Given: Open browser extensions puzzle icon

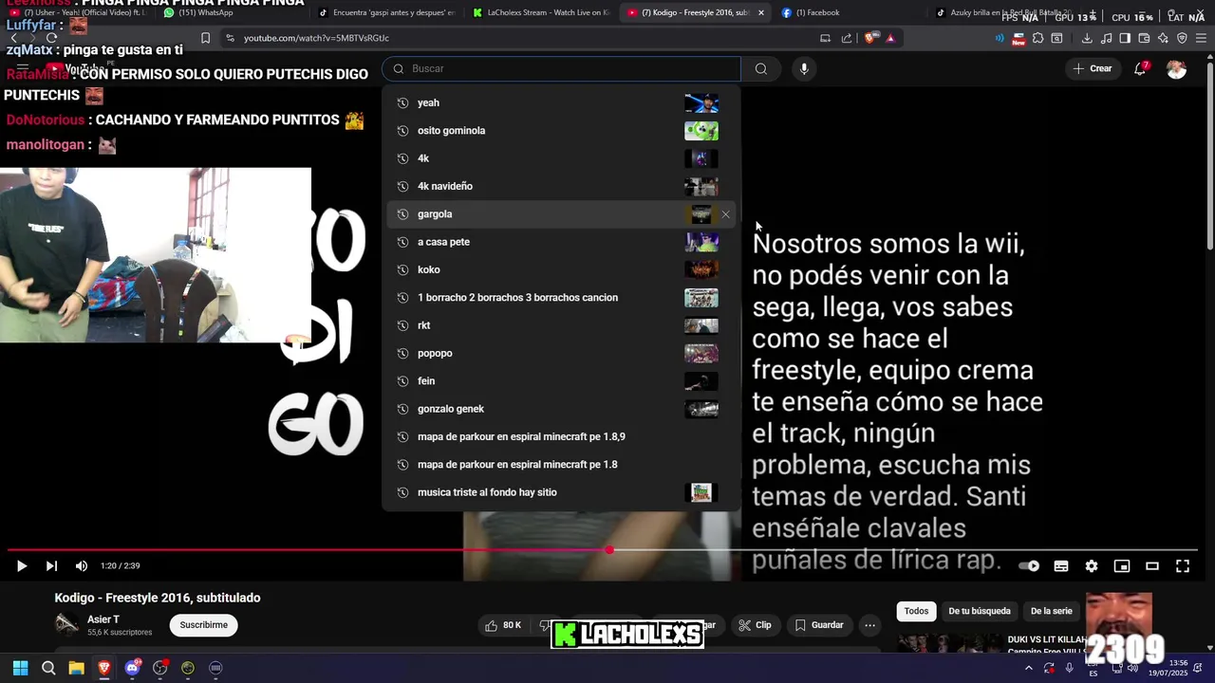Looking at the screenshot, I should click(1038, 38).
